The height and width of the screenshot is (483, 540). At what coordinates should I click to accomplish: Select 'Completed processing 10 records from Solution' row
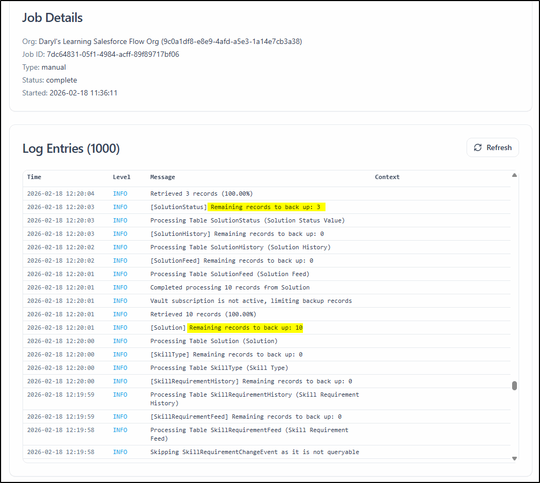(x=230, y=287)
